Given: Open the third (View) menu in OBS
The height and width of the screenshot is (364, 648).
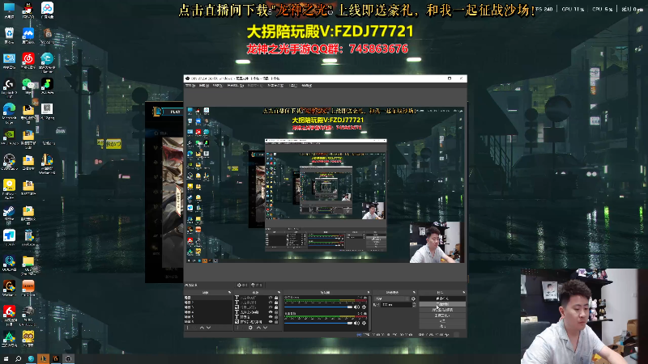Looking at the screenshot, I should point(218,86).
